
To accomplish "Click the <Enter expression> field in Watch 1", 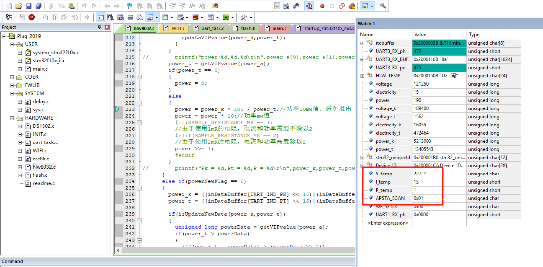I will pyautogui.click(x=388, y=223).
